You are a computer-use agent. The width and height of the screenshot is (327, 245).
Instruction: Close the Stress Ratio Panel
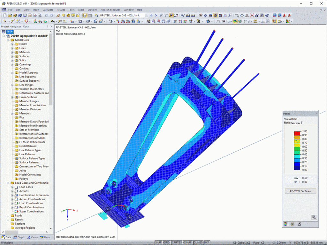click(x=316, y=114)
